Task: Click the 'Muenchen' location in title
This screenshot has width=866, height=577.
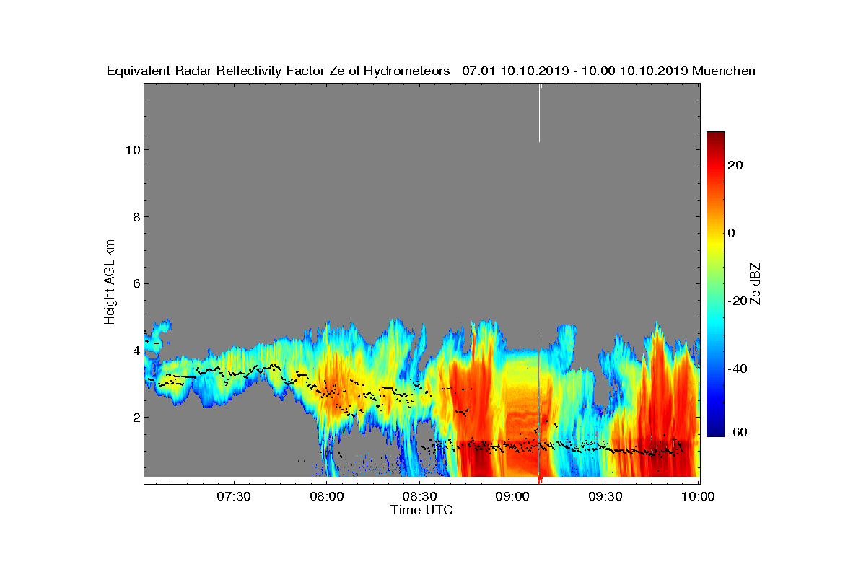Action: (724, 71)
